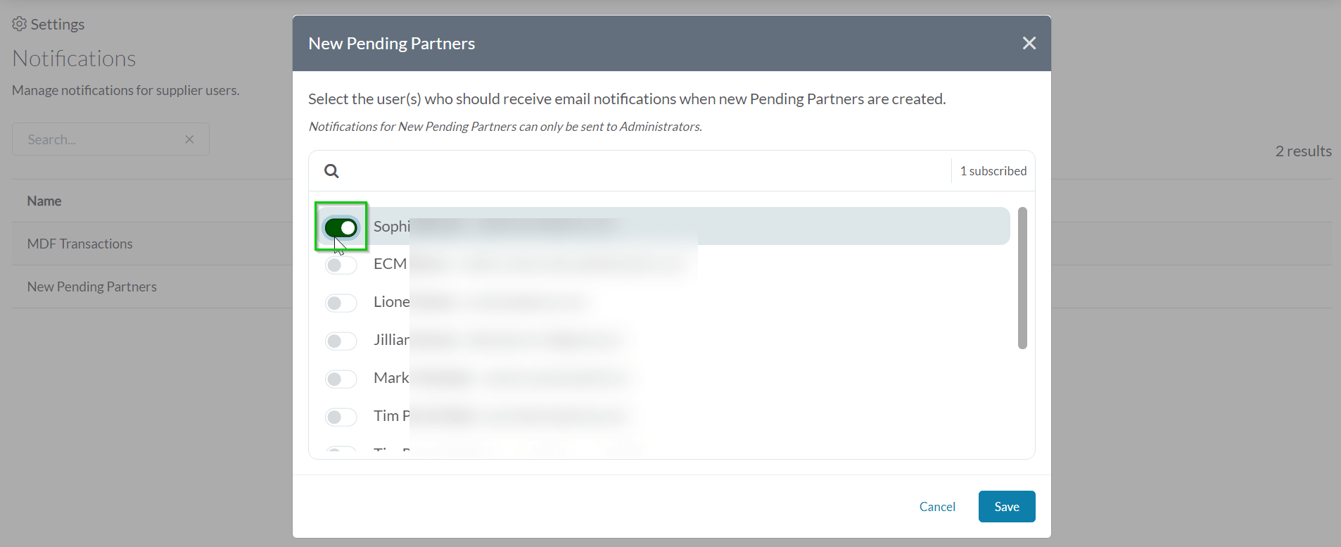Image resolution: width=1341 pixels, height=547 pixels.
Task: Disable notifications for Sophi
Action: [x=341, y=227]
